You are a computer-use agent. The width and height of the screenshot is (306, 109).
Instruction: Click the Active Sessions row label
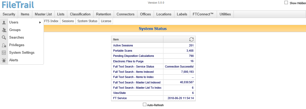pos(123,45)
